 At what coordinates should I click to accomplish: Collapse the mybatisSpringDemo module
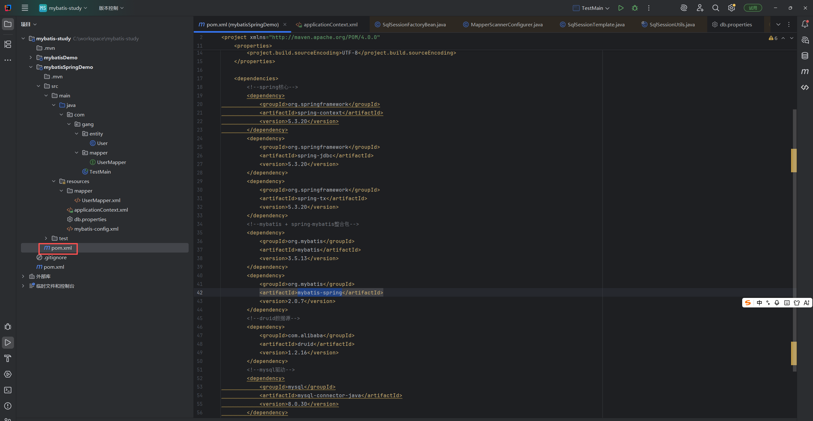(30, 67)
